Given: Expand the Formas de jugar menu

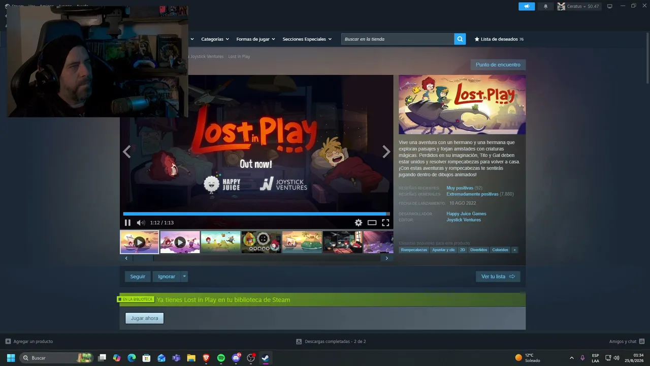Looking at the screenshot, I should click(255, 39).
